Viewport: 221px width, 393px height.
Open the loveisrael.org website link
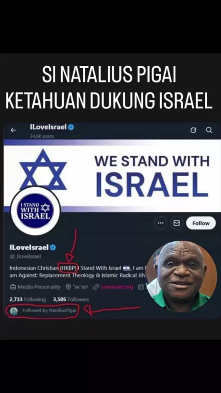pos(117,287)
